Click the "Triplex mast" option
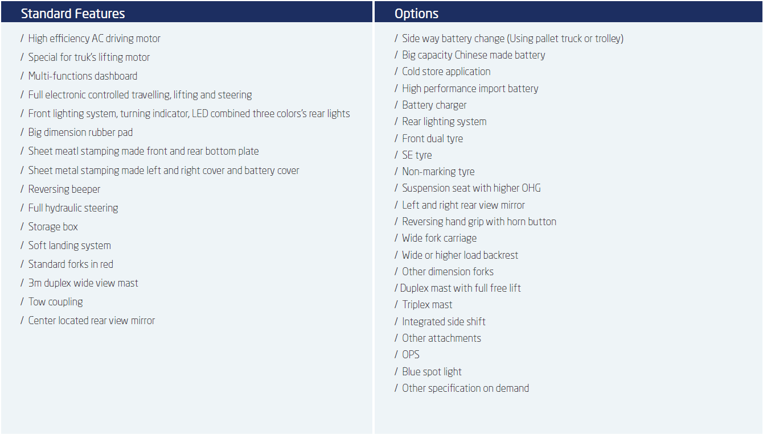 [x=428, y=305]
